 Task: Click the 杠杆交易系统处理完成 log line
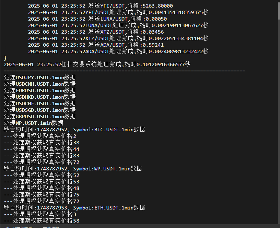click(x=97, y=64)
